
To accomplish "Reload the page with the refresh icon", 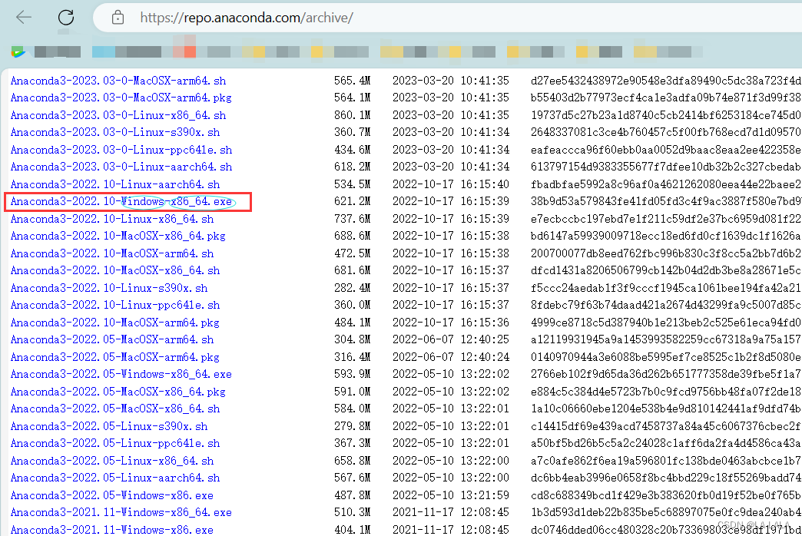I will [66, 18].
